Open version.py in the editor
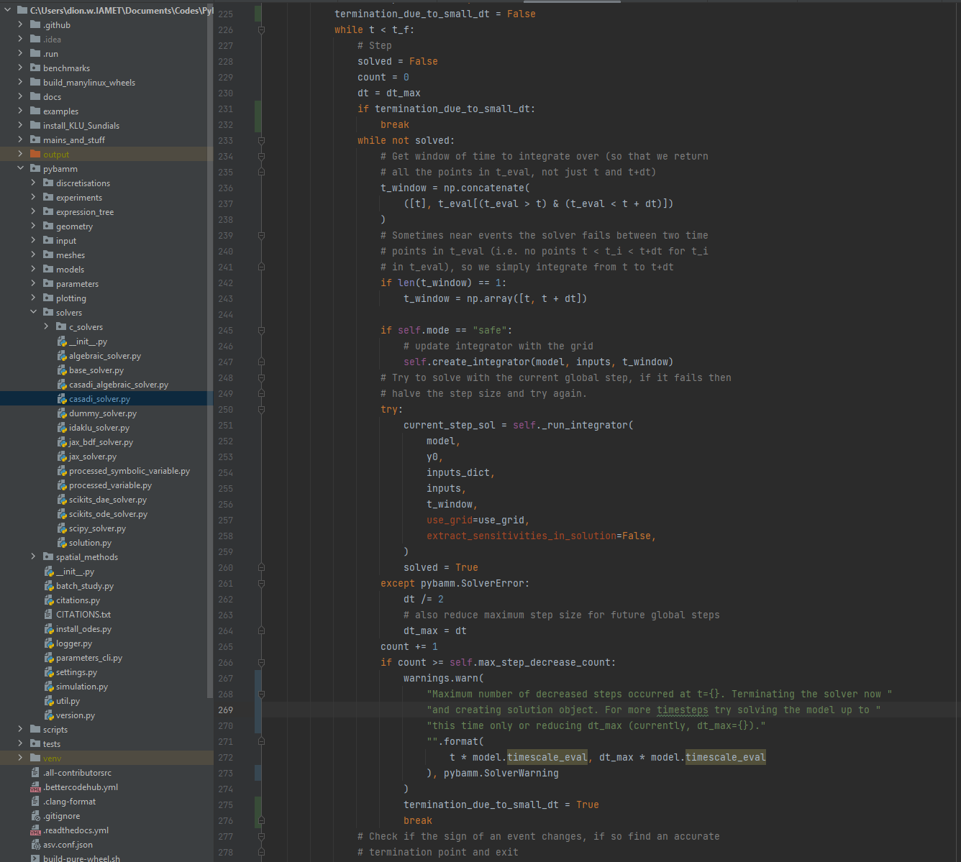 [76, 715]
